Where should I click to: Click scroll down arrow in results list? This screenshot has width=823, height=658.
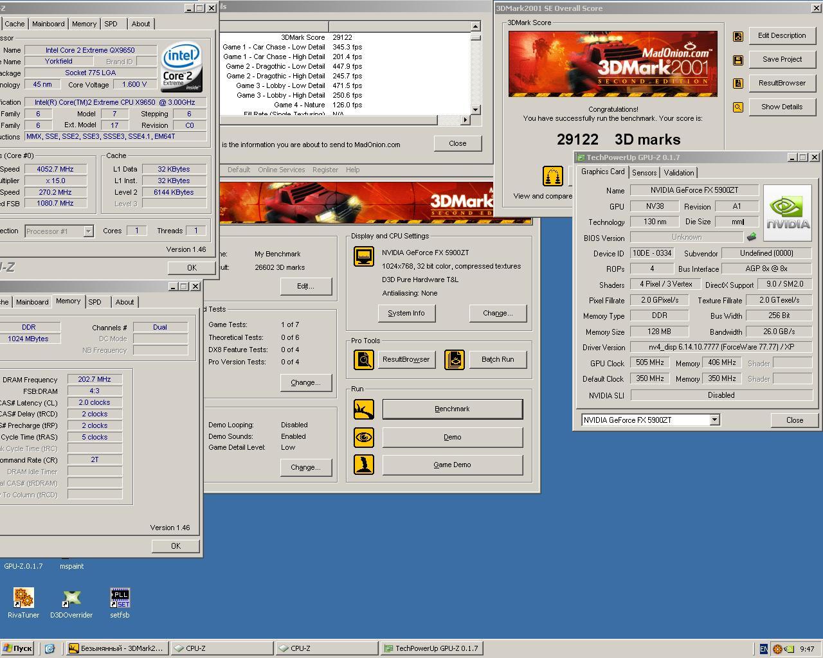[x=476, y=109]
